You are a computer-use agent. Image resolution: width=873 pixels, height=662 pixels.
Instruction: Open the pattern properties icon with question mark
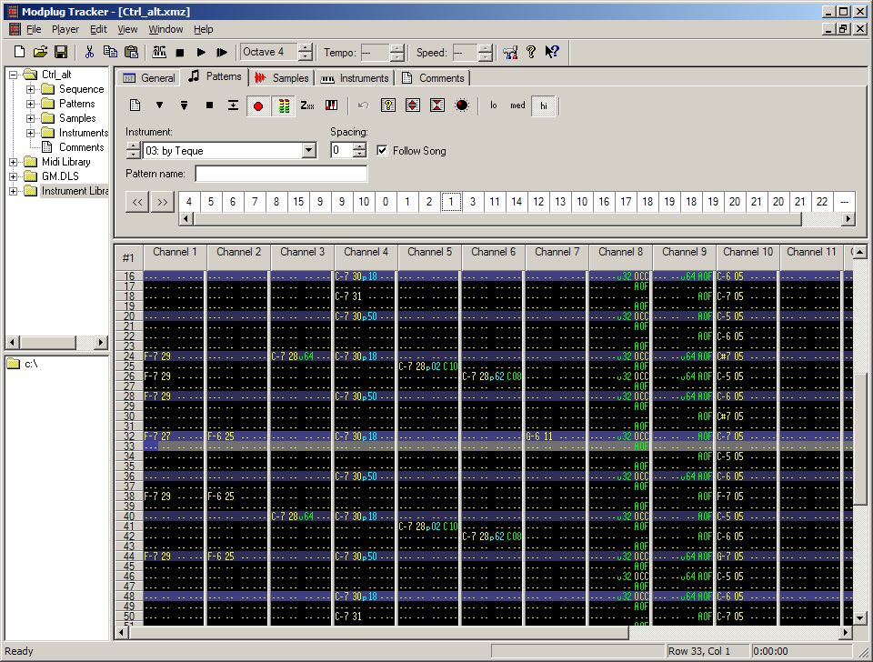click(387, 105)
